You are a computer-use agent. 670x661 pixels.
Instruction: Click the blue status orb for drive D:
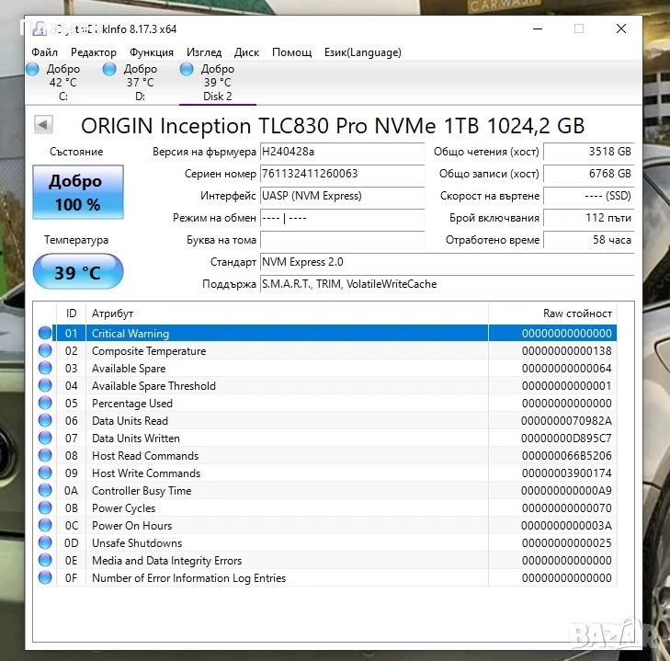point(109,69)
